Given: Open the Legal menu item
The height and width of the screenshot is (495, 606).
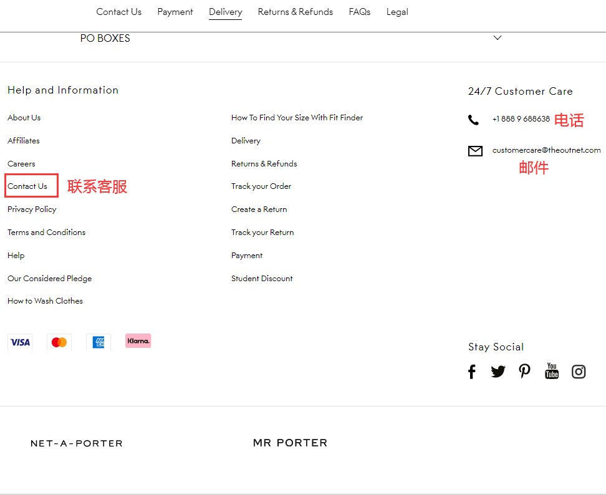Looking at the screenshot, I should (x=397, y=12).
